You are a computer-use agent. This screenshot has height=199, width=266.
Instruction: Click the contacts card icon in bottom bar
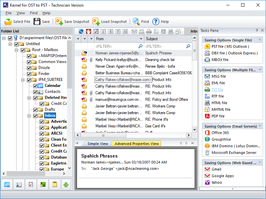tap(19, 184)
